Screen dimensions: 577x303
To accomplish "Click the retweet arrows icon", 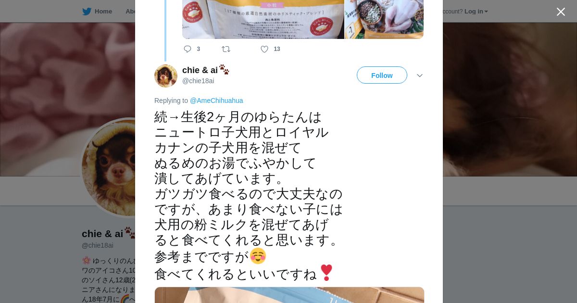I will click(226, 49).
